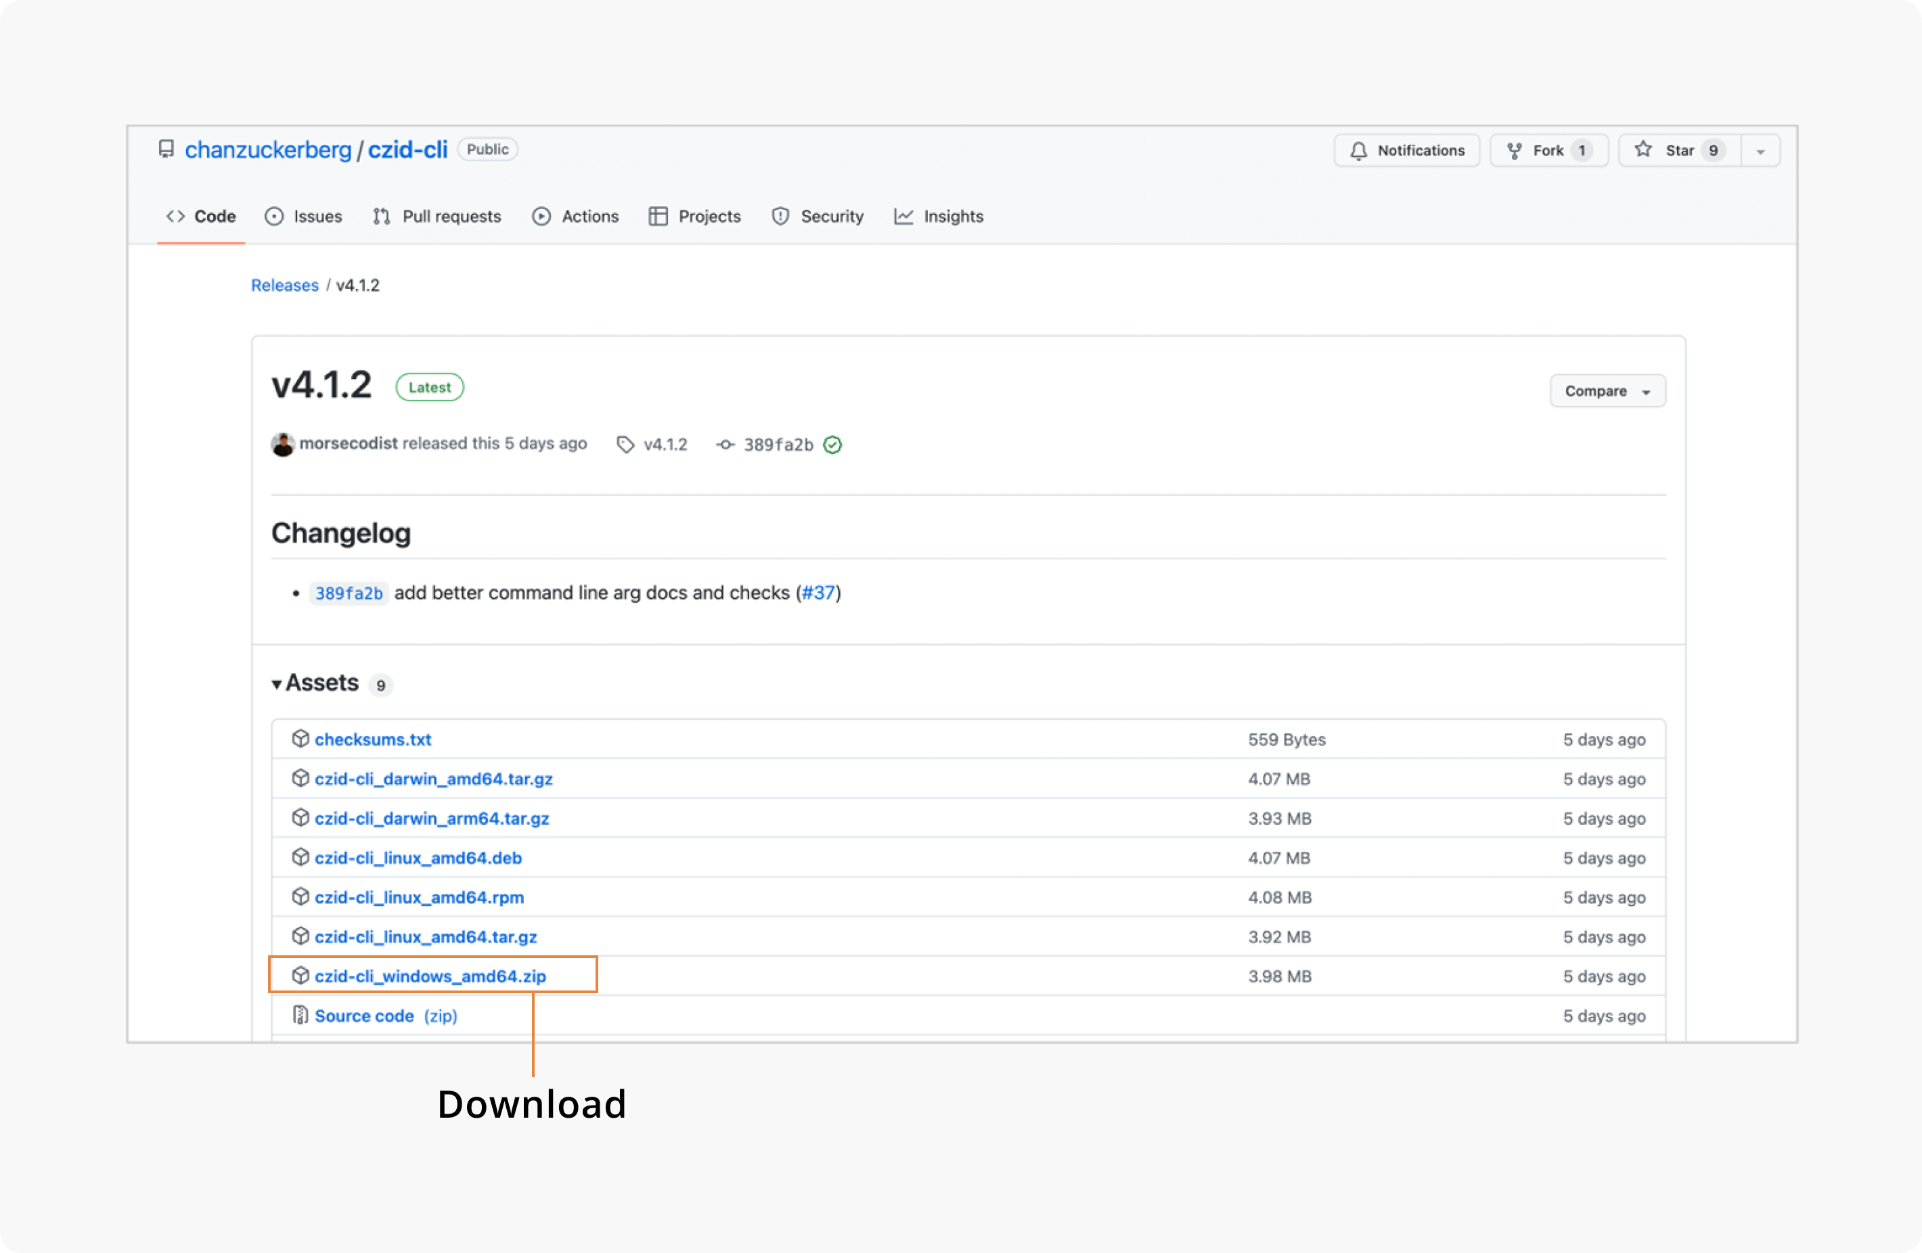1922x1253 pixels.
Task: Open the czid-cli repository link
Action: pyautogui.click(x=408, y=150)
